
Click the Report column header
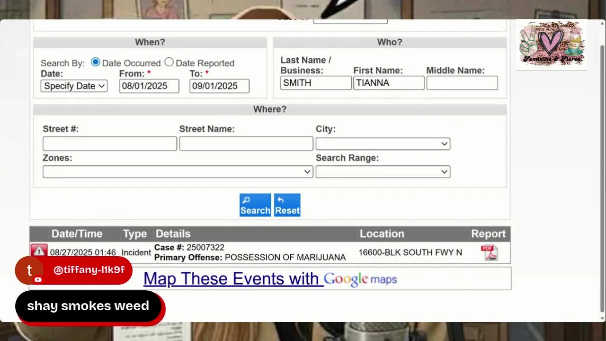pos(488,234)
